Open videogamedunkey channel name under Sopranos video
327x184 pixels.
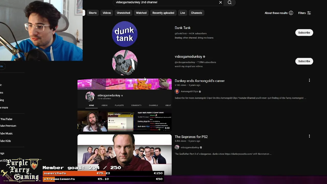point(190,147)
